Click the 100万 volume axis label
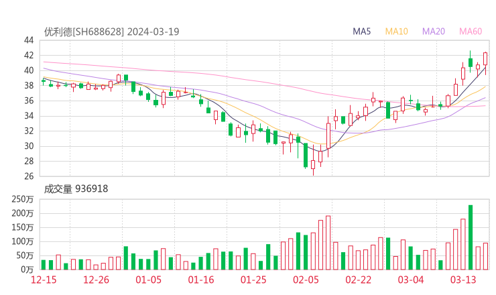The height and width of the screenshot is (295, 496). pos(23,241)
